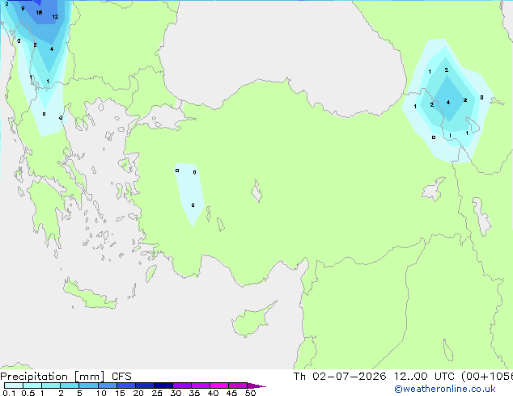
Task: Select the 30–35 mm violet legend swatch
Action: [x=182, y=385]
